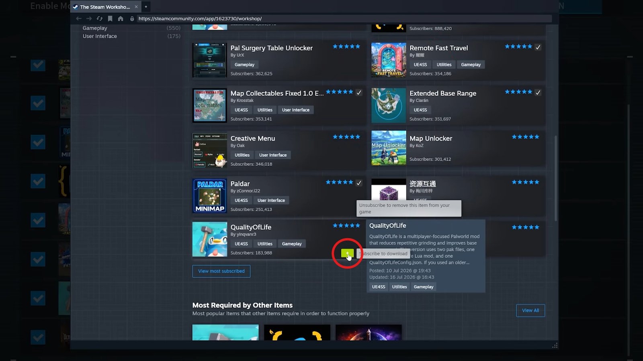
Task: Click the Gameplay tag on the QualityOfLife card
Action: tap(292, 244)
